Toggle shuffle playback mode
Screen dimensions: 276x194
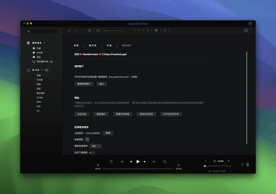point(154,162)
